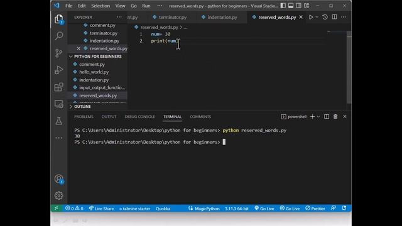Click the first Go Live button

264,208
